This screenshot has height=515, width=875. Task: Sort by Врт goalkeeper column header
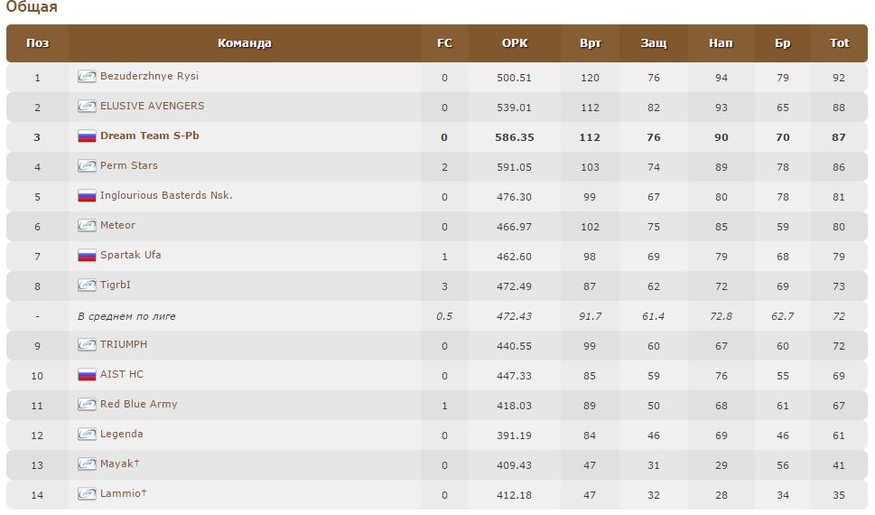click(591, 43)
